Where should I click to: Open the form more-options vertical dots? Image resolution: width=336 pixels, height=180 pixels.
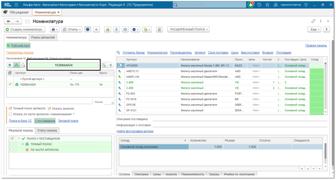click(x=321, y=21)
